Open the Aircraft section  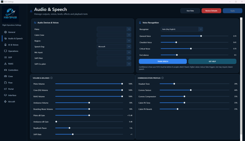pos(12,102)
